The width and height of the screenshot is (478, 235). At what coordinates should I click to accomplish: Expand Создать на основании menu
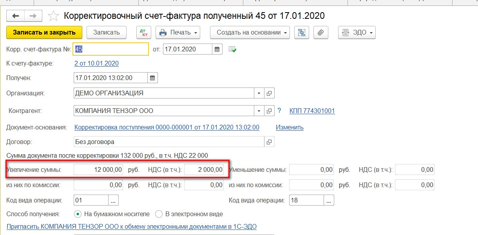[250, 33]
